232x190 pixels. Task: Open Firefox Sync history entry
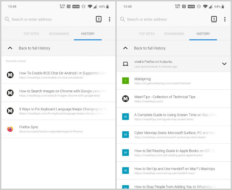pyautogui.click(x=58, y=129)
